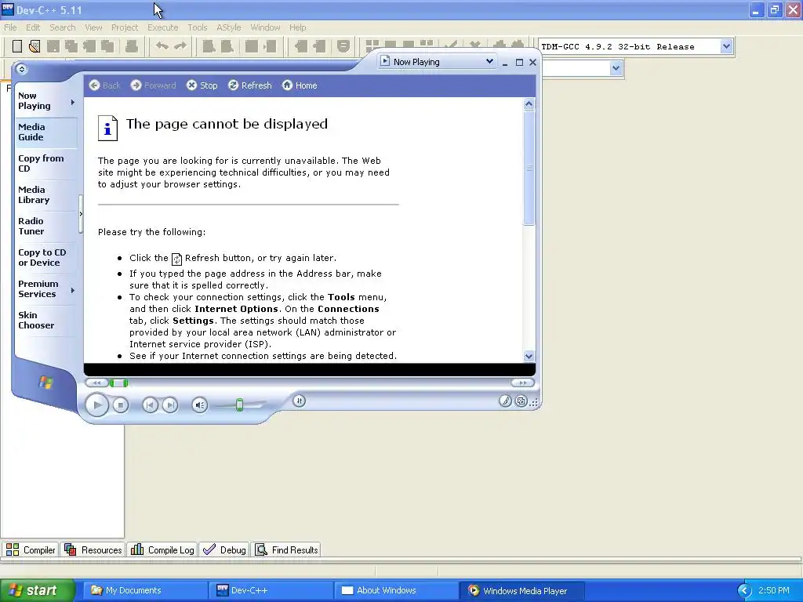The width and height of the screenshot is (803, 602).
Task: Open the Dev-C++ Execute menu
Action: 163,27
